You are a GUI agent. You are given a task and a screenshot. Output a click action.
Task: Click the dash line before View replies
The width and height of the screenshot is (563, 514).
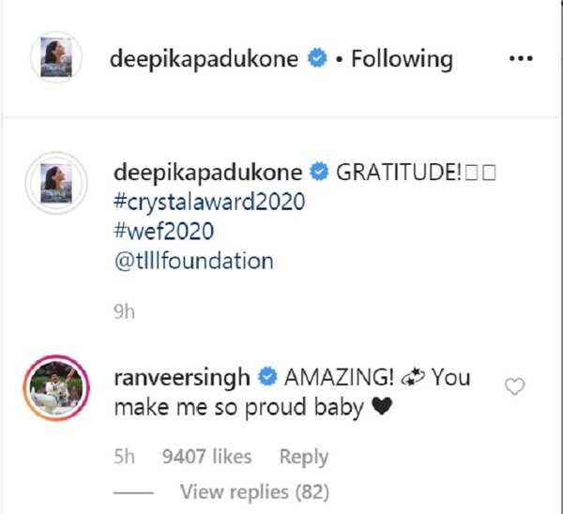click(133, 491)
